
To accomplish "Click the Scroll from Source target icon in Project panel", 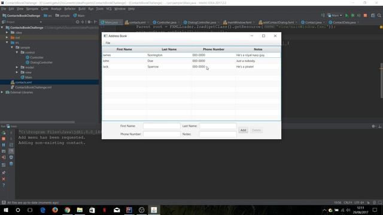I will [x=77, y=22].
